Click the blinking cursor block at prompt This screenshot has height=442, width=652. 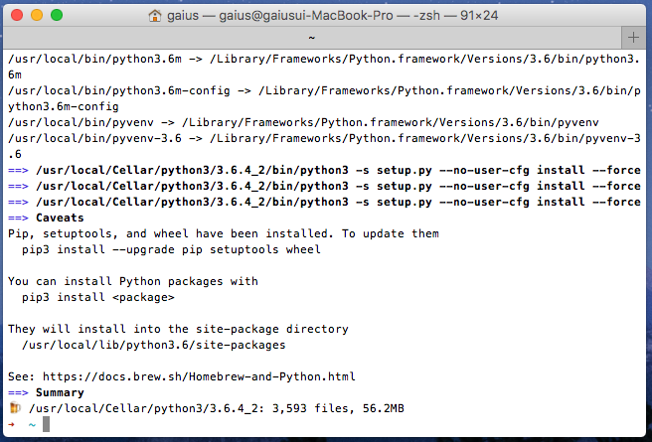(45, 424)
